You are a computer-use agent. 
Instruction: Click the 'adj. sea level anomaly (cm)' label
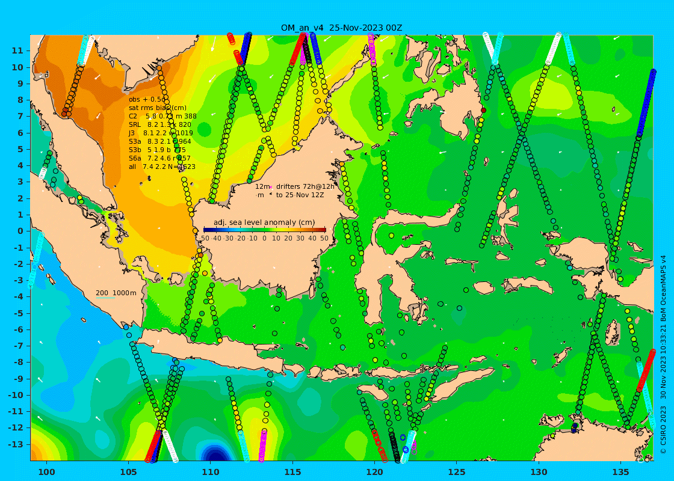click(x=264, y=222)
